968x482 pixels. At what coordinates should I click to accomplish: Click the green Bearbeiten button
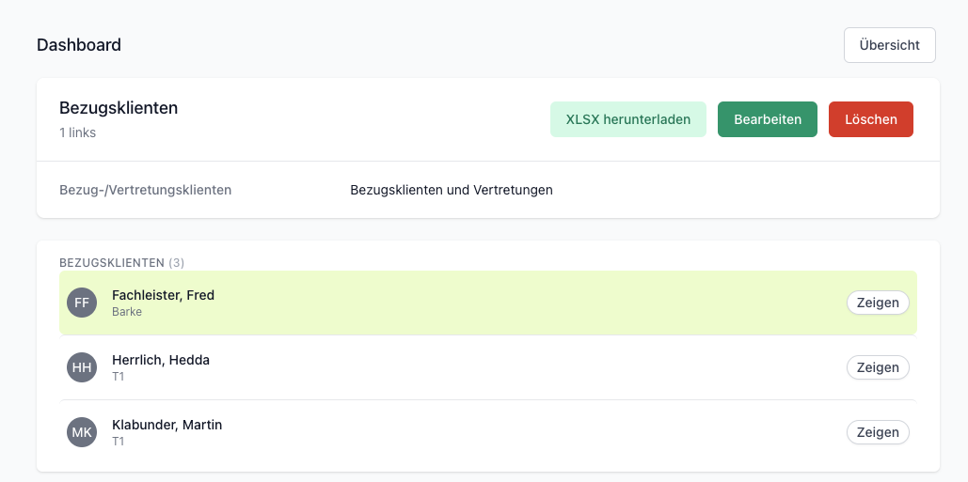click(768, 119)
